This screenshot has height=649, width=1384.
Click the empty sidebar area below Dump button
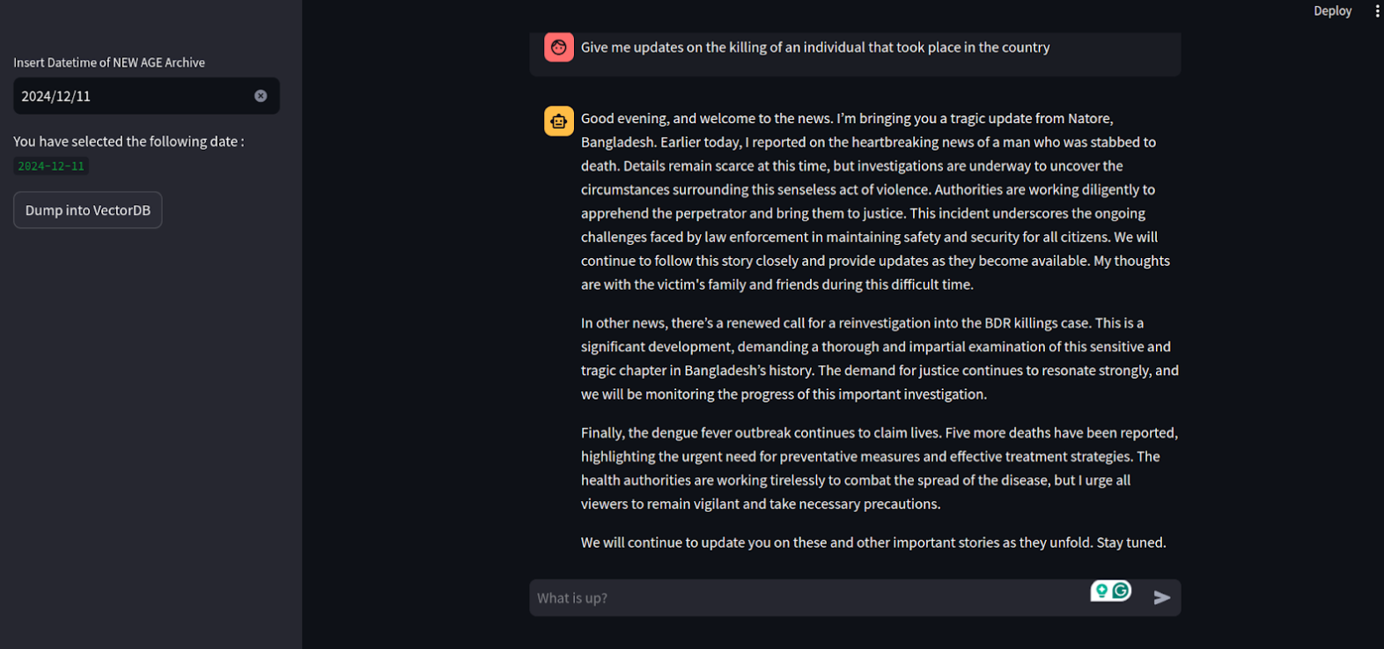click(x=151, y=440)
